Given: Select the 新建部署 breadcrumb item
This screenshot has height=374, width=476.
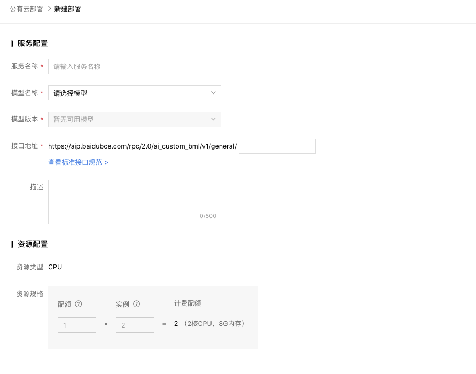Looking at the screenshot, I should click(x=68, y=9).
